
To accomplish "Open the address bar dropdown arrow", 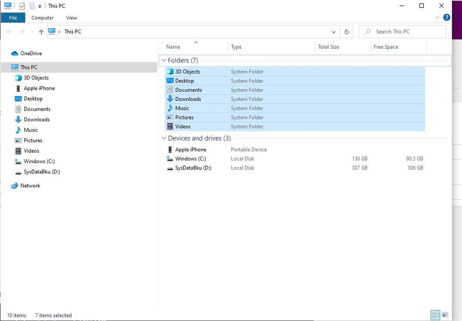I will point(334,31).
